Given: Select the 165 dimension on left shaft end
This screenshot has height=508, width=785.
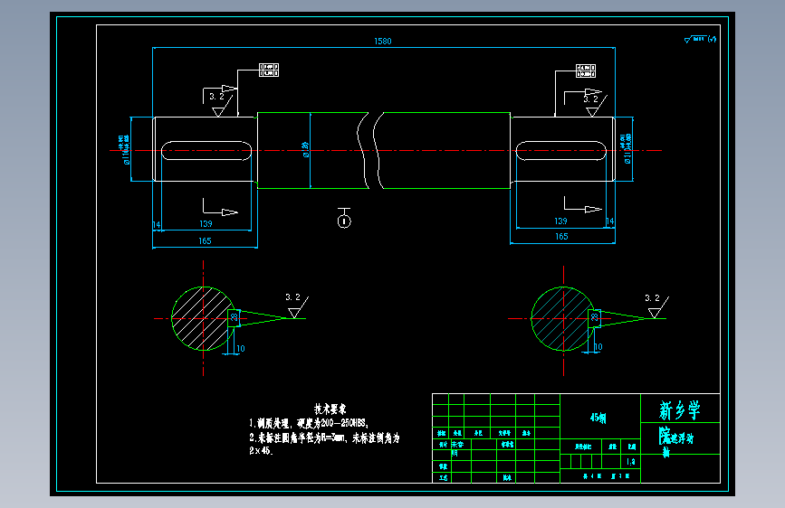Looking at the screenshot, I should point(205,241).
